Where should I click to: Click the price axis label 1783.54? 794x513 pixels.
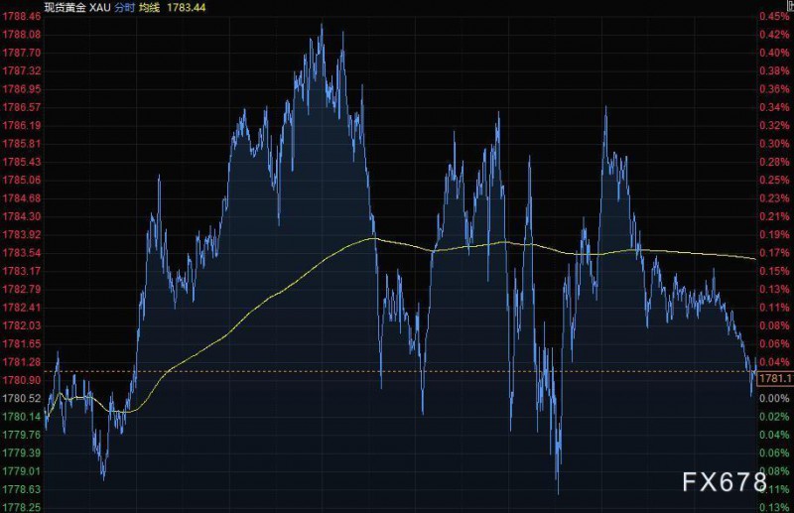click(x=21, y=253)
